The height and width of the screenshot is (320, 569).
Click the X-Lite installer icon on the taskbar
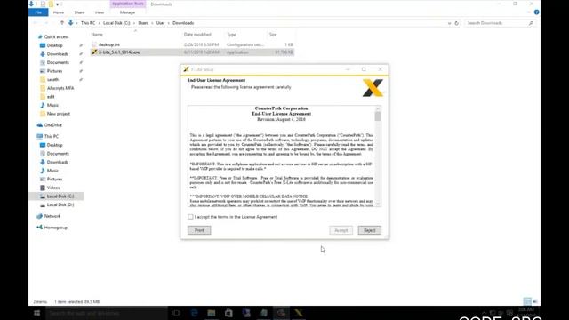299,313
